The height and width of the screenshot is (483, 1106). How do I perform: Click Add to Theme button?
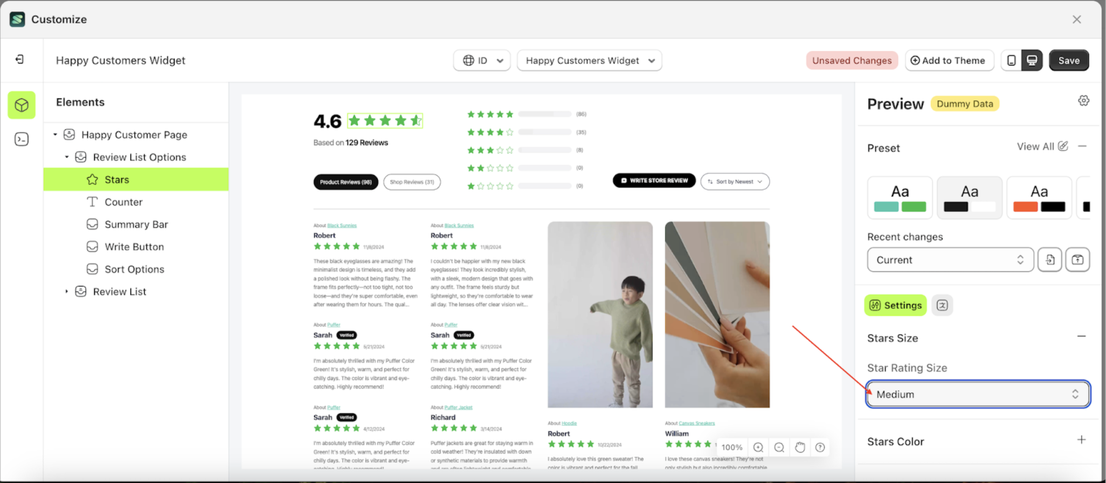pyautogui.click(x=948, y=60)
